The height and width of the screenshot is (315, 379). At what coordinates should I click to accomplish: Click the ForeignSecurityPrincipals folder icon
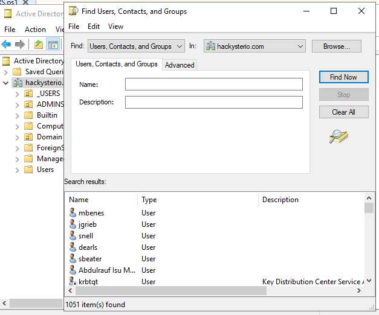(28, 148)
